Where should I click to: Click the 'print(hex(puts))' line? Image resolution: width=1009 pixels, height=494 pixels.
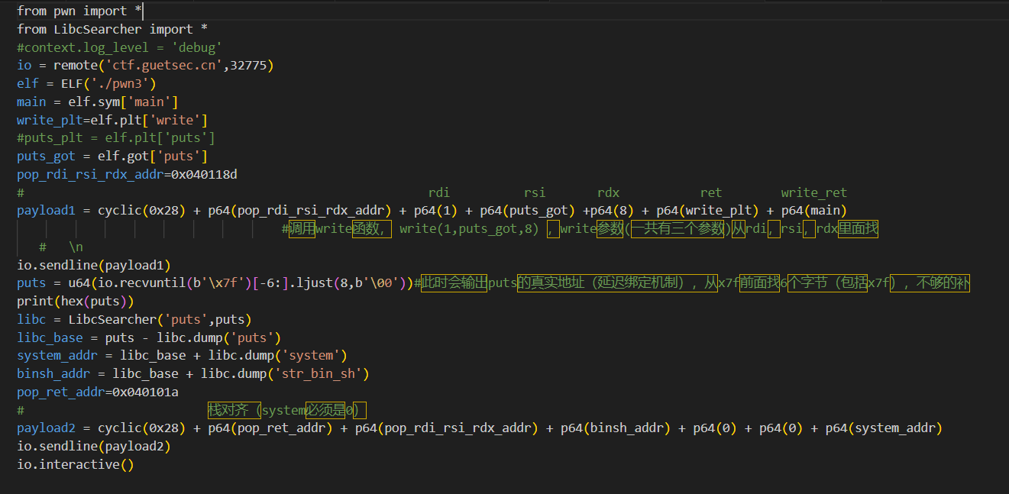(76, 302)
